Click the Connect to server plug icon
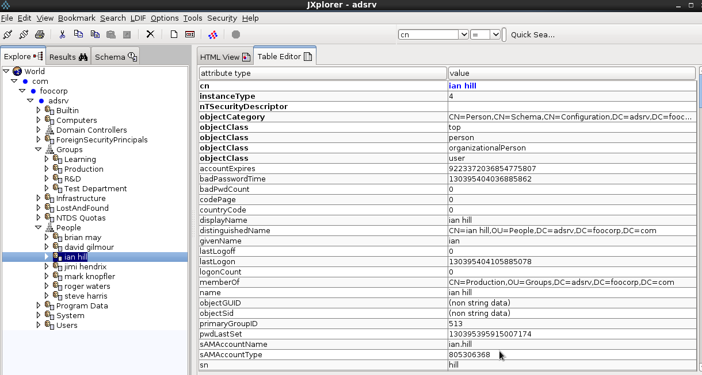Viewport: 702px width, 375px height. (7, 34)
